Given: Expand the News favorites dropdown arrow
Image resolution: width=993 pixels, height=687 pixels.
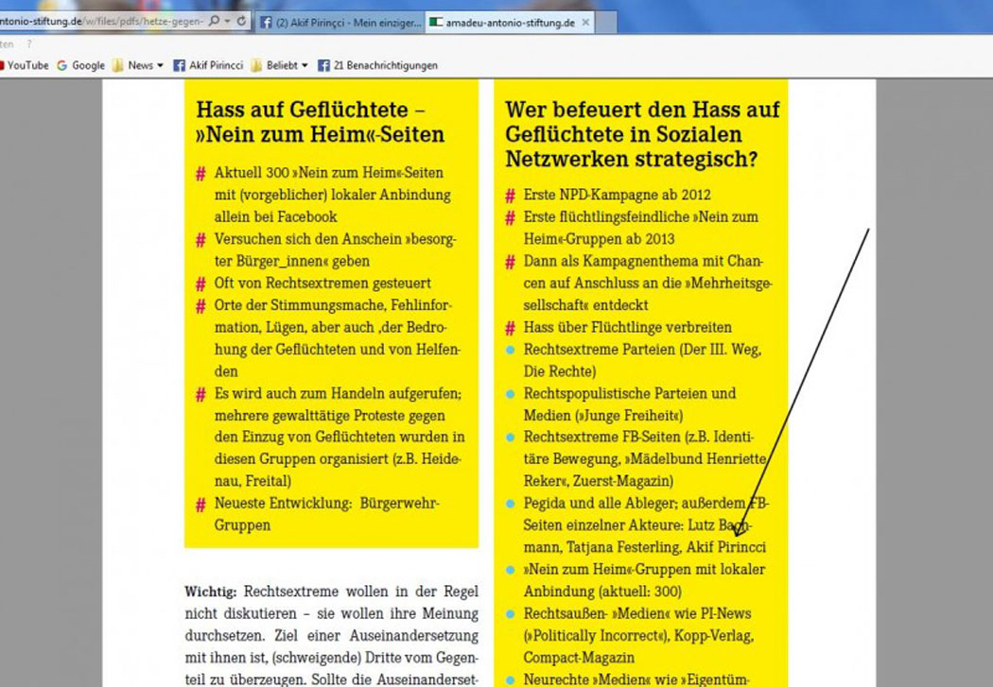Looking at the screenshot, I should (x=160, y=65).
